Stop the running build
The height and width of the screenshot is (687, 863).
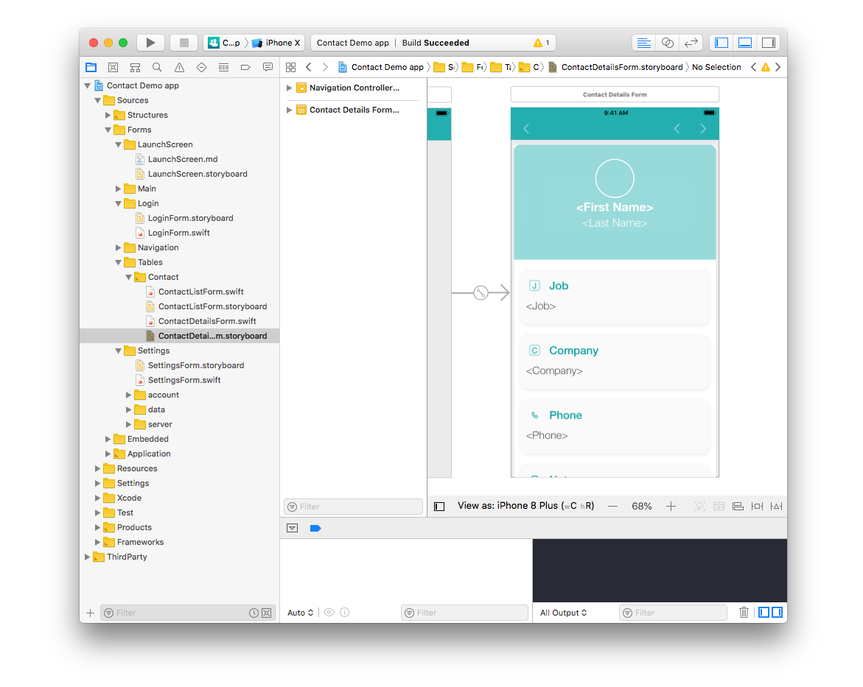point(184,43)
